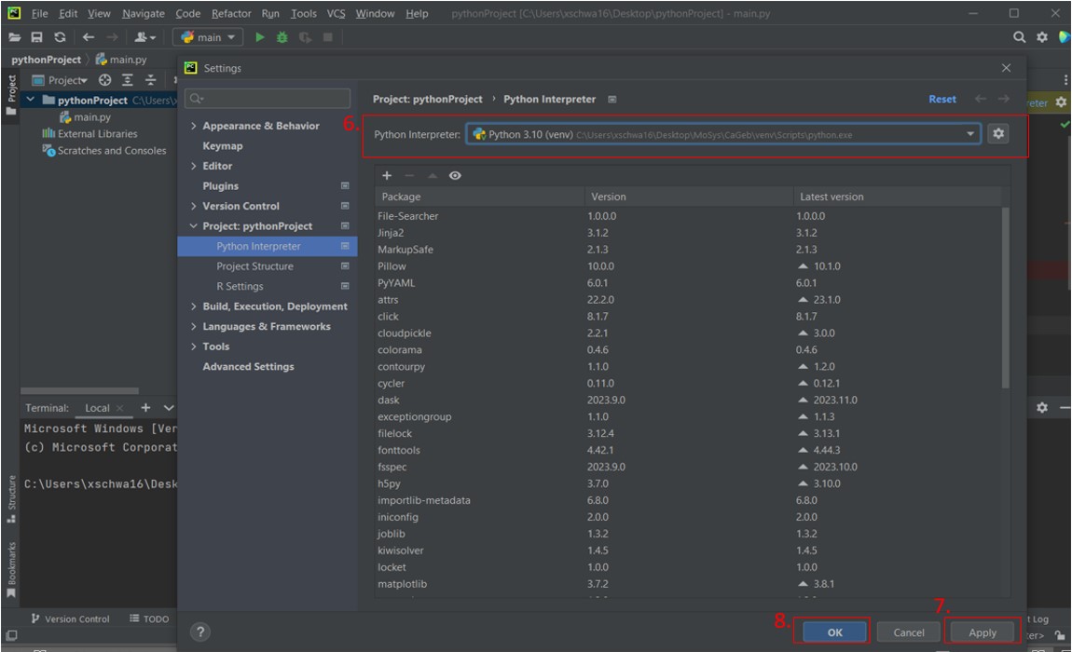Open the search everywhere magnifier

click(1019, 37)
